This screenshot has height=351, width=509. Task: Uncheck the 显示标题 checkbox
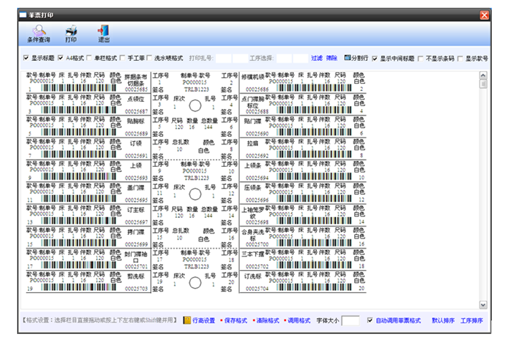point(27,58)
